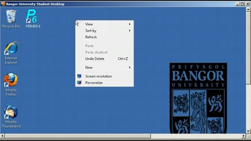Expand the arrow beside New
This screenshot has width=251, height=141.
pos(130,67)
